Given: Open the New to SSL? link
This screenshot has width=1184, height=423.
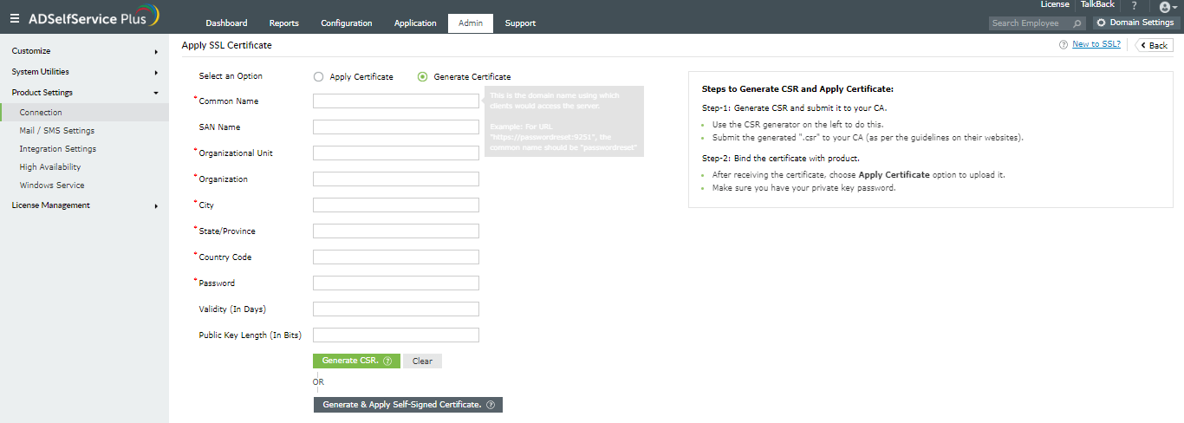Looking at the screenshot, I should [x=1096, y=44].
